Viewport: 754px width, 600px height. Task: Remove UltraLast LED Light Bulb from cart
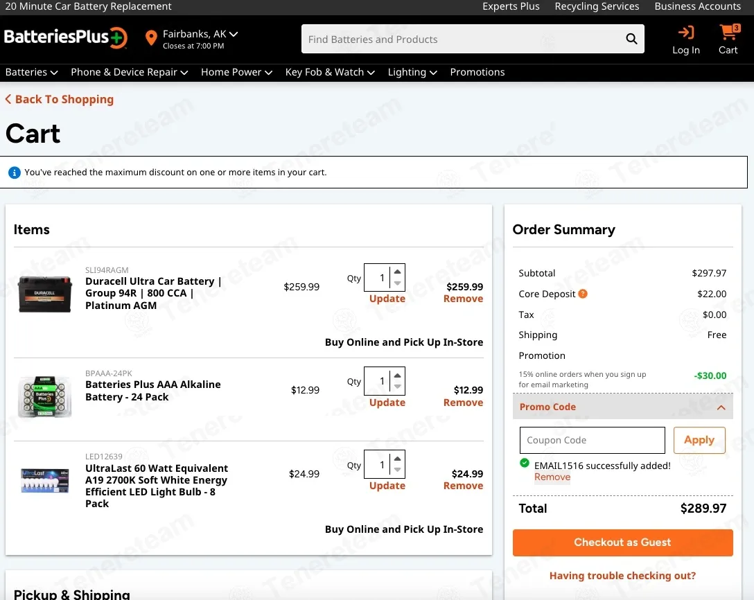pyautogui.click(x=463, y=486)
